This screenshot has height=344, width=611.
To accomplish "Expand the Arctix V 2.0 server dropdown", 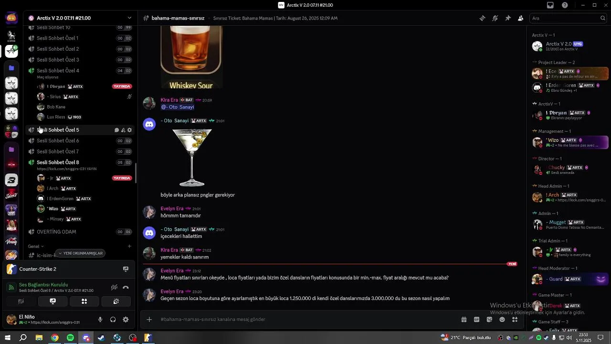I will [x=129, y=18].
